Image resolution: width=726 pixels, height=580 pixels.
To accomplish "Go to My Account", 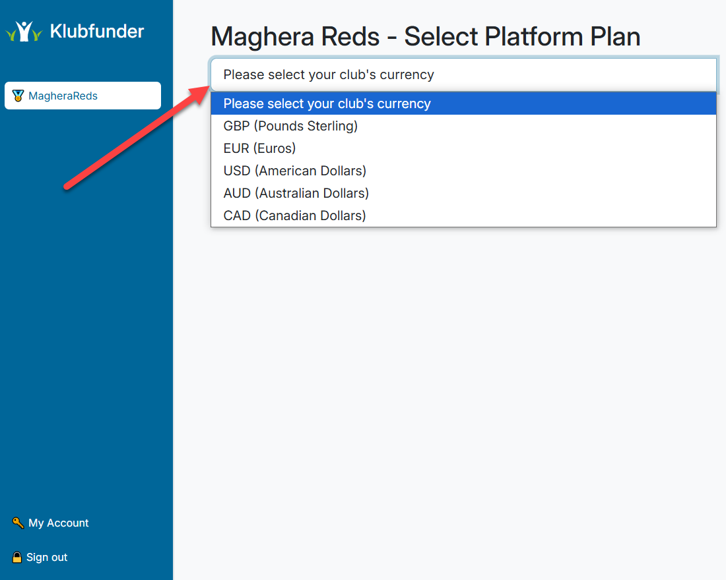I will [x=58, y=523].
